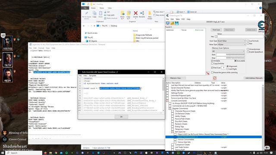Image resolution: width=276 pixels, height=155 pixels.
Task: Enable Pause the game while scanning
Action: [x=212, y=72]
